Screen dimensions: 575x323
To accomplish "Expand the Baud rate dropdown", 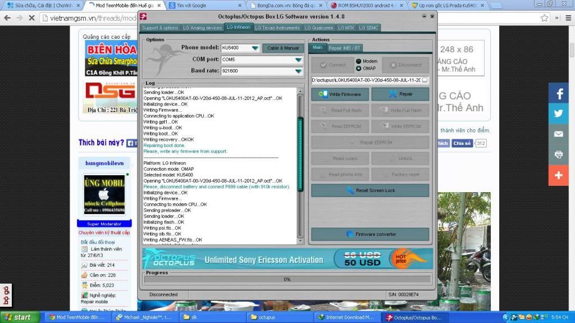I will click(x=298, y=71).
